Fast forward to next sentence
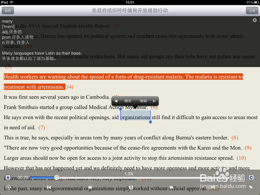Image resolution: width=260 pixels, height=195 pixels. tap(172, 187)
